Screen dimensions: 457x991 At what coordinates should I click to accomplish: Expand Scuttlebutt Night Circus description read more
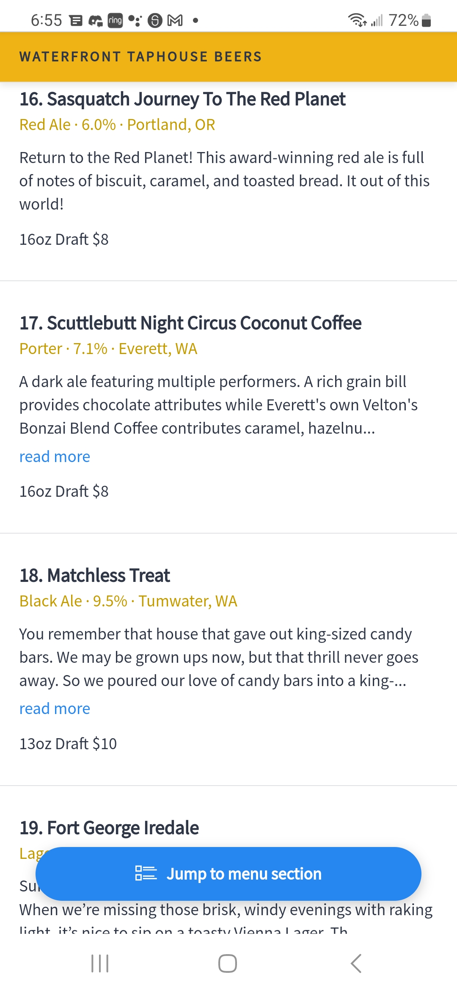coord(55,457)
